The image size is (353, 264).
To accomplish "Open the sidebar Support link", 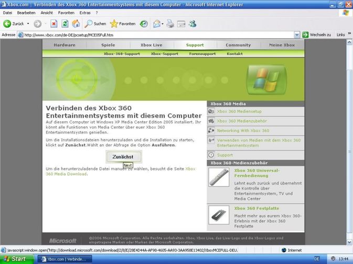I will point(225,155).
